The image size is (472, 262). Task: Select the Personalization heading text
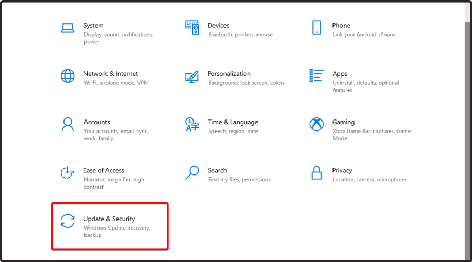click(229, 74)
